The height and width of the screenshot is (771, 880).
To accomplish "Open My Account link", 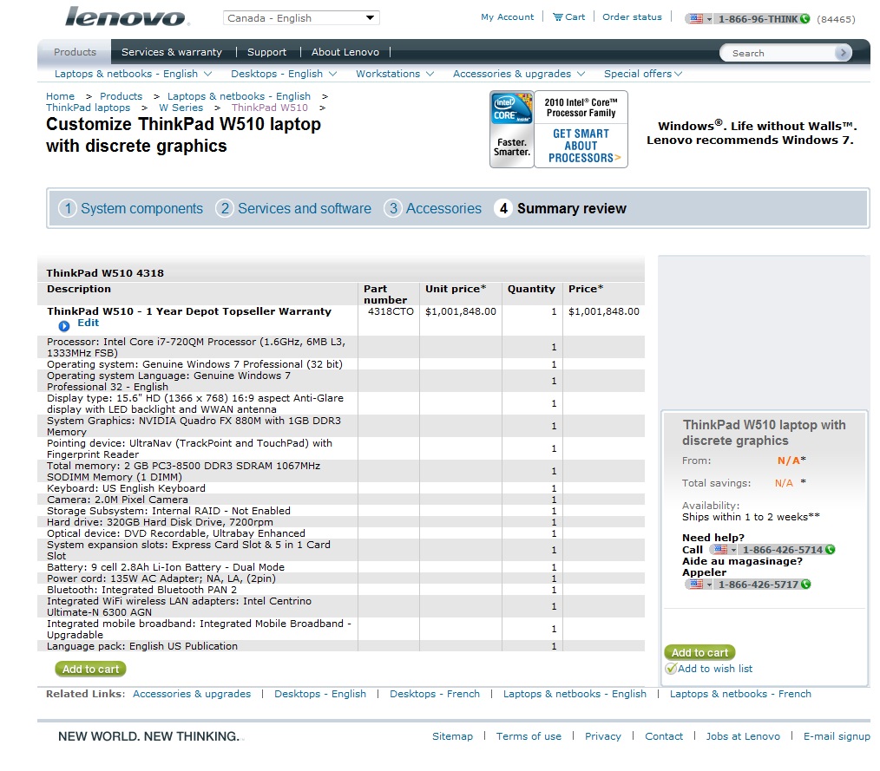I will pos(508,16).
